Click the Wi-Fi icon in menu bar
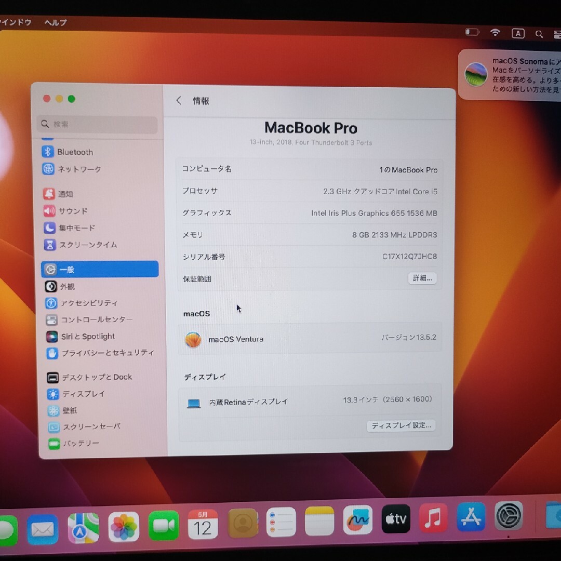Viewport: 561px width, 561px height. [495, 33]
